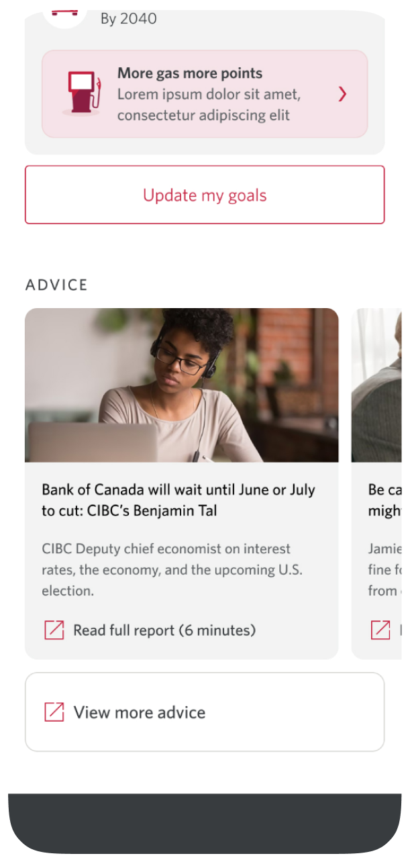The image size is (410, 864).
Task: Click the ADVICE section heading
Action: coord(57,285)
